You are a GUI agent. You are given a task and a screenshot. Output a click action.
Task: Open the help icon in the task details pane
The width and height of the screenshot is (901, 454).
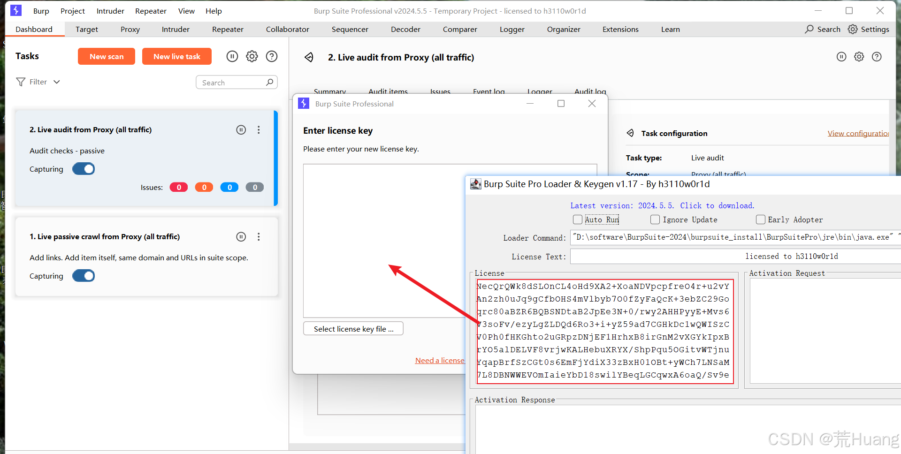[x=877, y=57]
